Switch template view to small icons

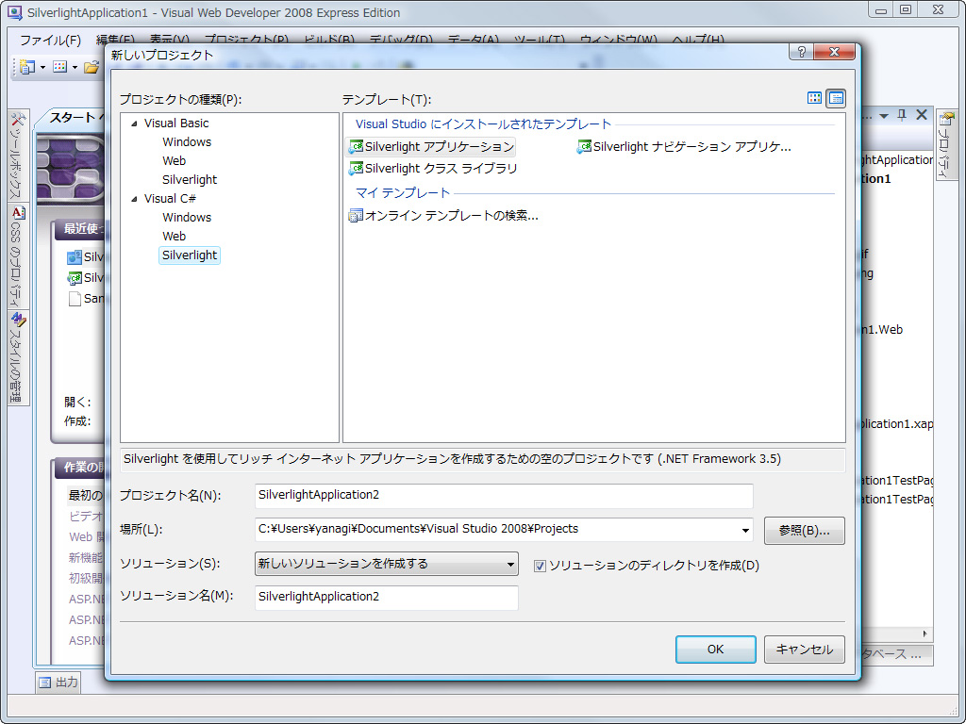point(836,98)
